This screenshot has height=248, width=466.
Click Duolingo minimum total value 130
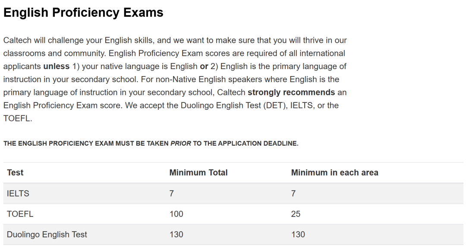pyautogui.click(x=176, y=235)
